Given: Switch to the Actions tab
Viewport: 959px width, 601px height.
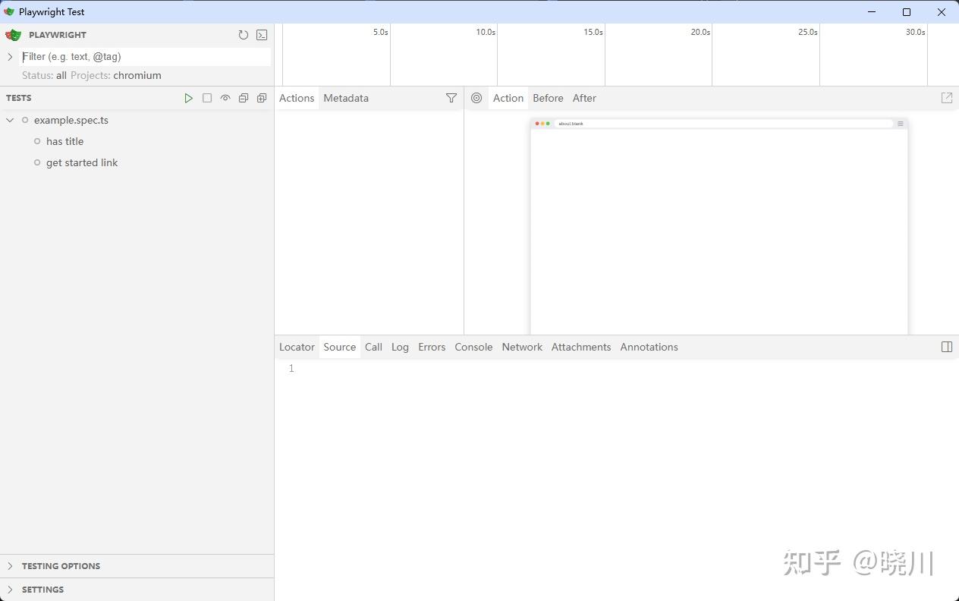Looking at the screenshot, I should [297, 98].
